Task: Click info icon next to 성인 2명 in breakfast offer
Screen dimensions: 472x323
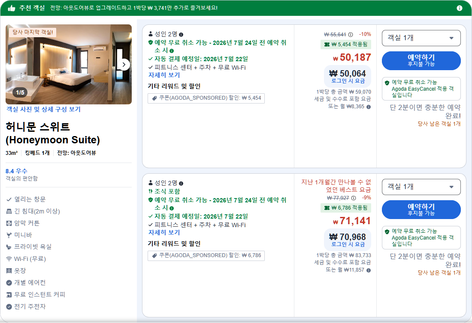Action: (181, 184)
